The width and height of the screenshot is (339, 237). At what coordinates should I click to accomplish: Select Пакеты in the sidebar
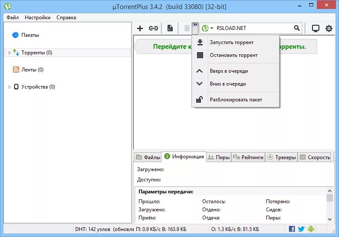tap(26, 35)
